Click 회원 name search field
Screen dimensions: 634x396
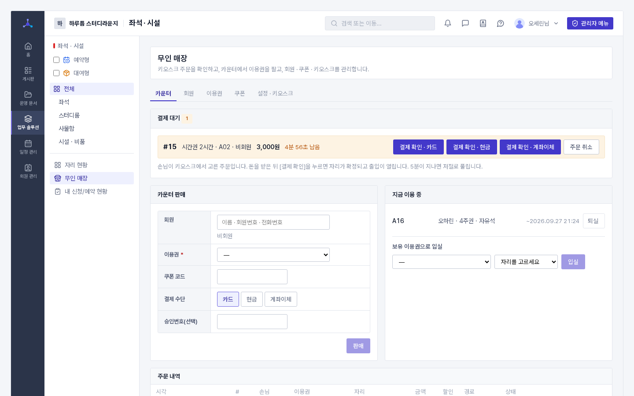click(273, 222)
